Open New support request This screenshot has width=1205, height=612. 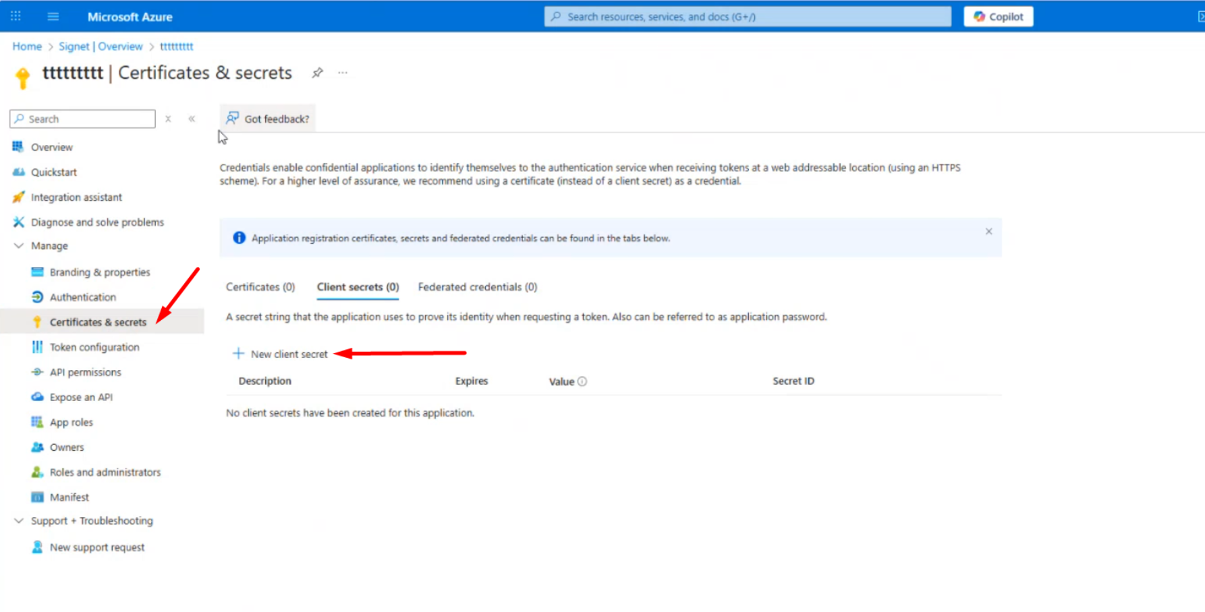pos(96,547)
